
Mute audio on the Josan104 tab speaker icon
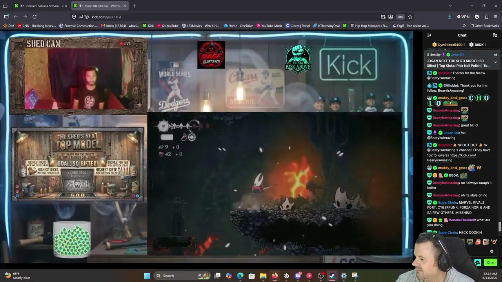(80, 6)
